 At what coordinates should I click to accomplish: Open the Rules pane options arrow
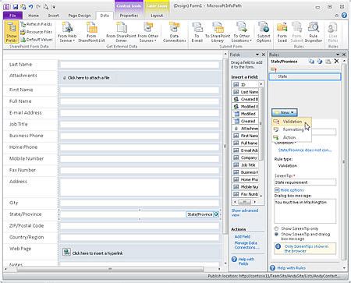(x=338, y=55)
